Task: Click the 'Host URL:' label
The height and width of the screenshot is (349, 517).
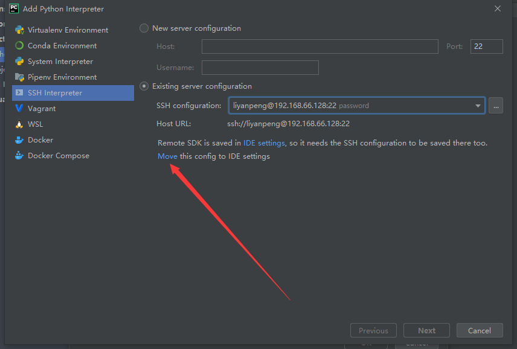Action: 174,124
